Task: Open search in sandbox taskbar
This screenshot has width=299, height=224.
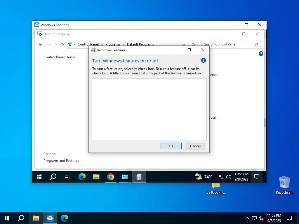Action: click(53, 177)
